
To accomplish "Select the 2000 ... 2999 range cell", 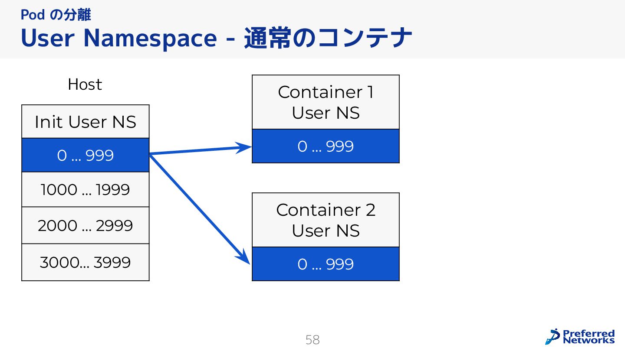I will point(86,225).
